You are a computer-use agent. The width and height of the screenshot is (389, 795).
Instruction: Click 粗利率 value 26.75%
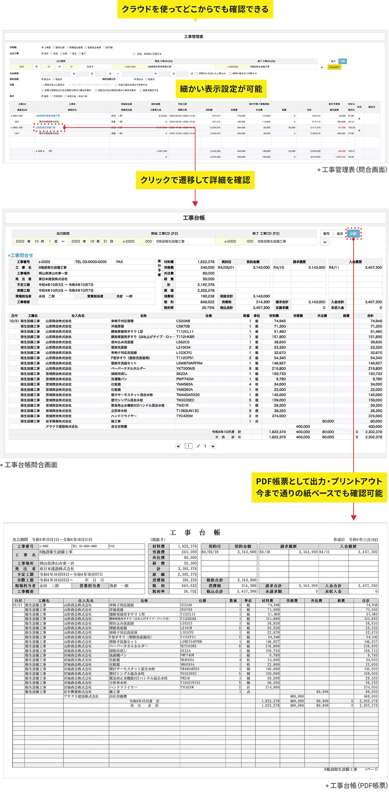208,308
